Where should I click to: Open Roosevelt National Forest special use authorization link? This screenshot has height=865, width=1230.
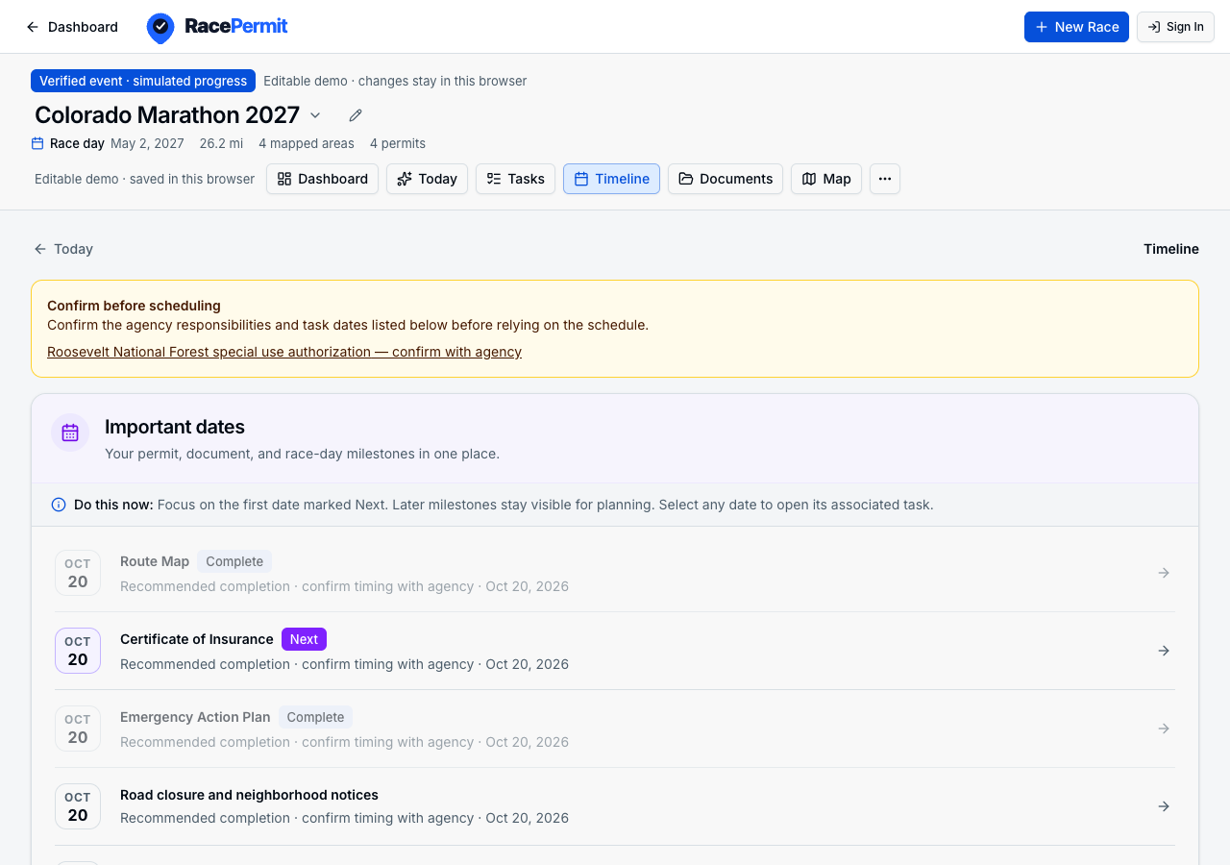pyautogui.click(x=284, y=352)
